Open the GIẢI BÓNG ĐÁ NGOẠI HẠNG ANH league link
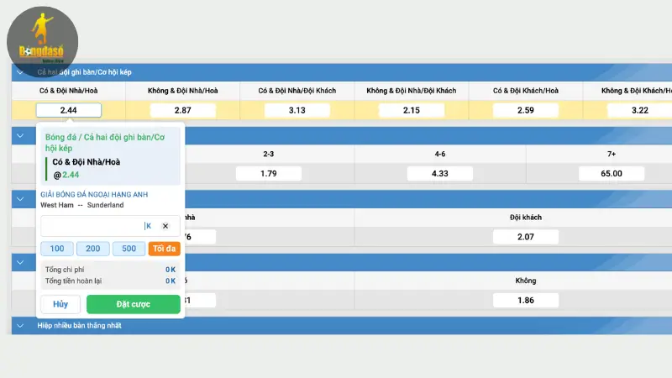Image resolution: width=672 pixels, height=378 pixels. (94, 194)
